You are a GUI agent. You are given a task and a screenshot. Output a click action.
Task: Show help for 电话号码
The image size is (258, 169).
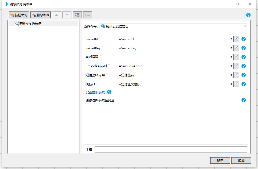pos(244,57)
